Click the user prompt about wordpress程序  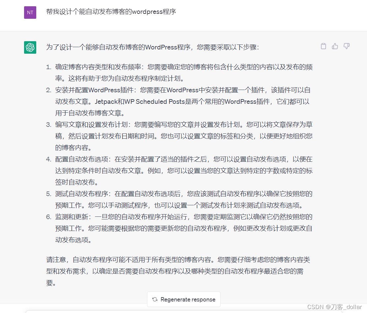point(111,12)
